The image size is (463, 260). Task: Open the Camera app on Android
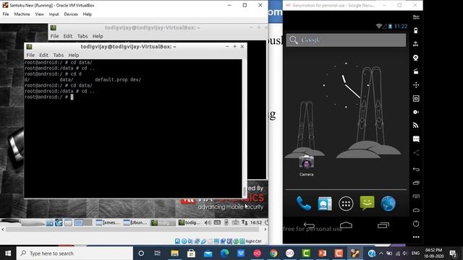(306, 165)
